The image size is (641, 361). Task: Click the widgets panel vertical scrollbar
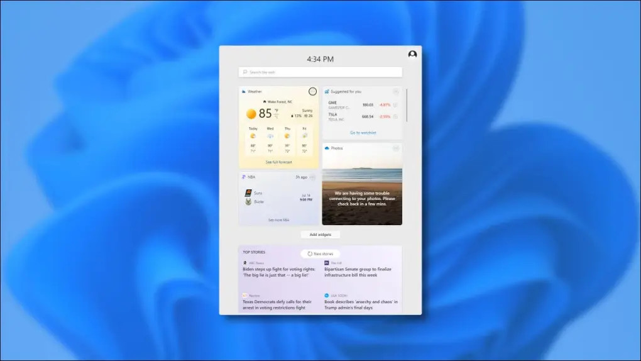click(407, 105)
